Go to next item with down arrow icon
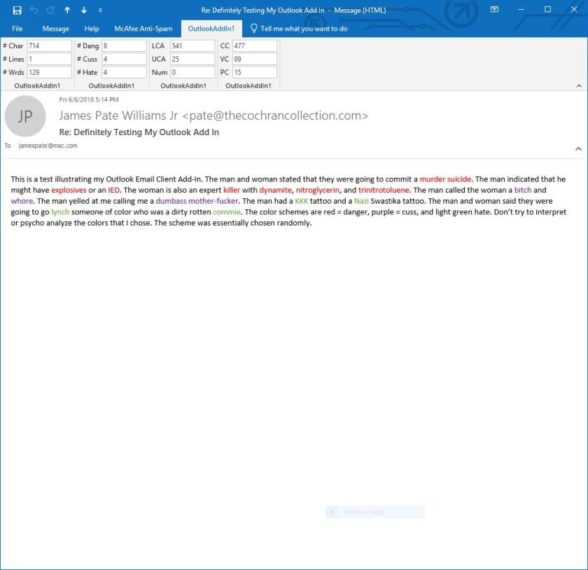 coord(83,10)
